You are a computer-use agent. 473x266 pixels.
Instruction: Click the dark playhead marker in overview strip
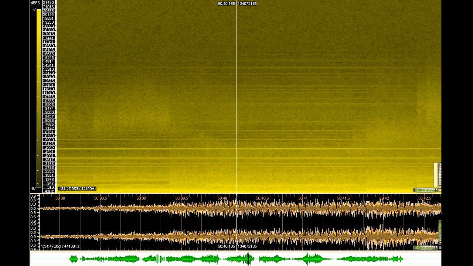pyautogui.click(x=248, y=259)
